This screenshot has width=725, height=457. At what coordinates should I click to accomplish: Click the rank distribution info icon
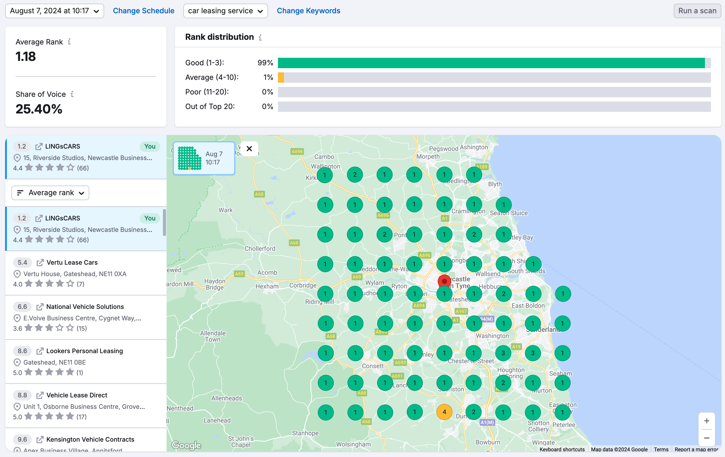[261, 37]
